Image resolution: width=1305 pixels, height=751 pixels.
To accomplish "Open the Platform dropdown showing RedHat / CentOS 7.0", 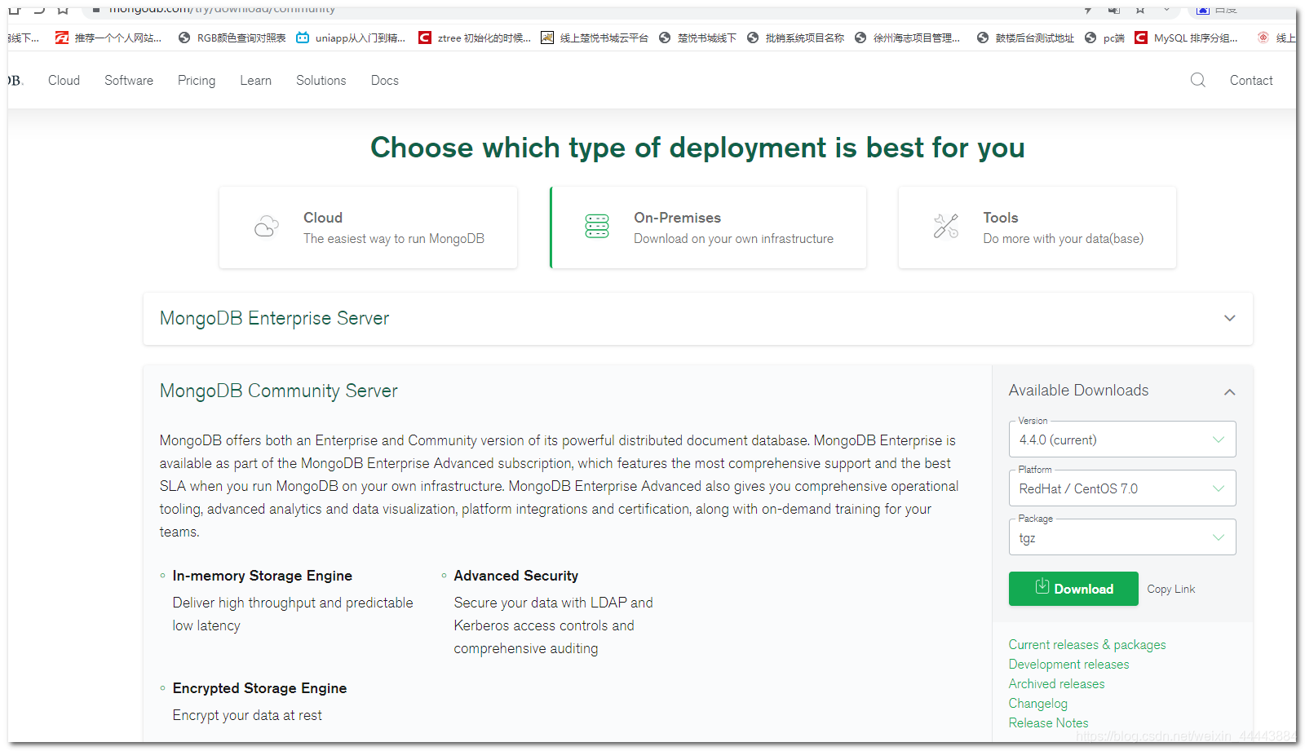I will 1122,488.
